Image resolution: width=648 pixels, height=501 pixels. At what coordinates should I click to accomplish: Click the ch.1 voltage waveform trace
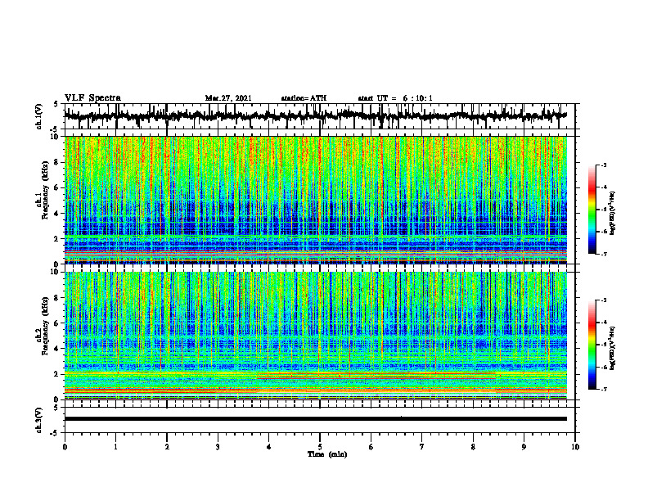pyautogui.click(x=315, y=116)
